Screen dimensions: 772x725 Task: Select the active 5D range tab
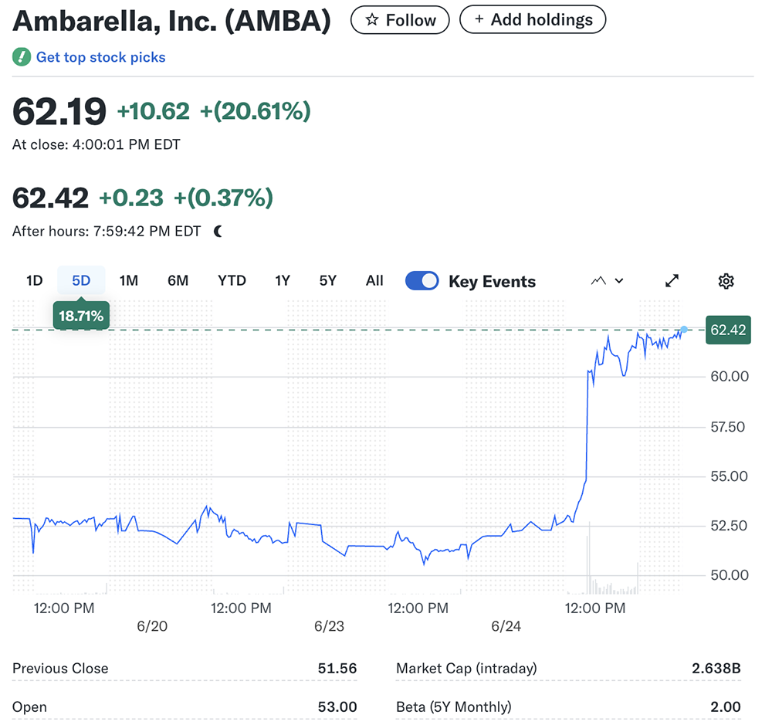(81, 281)
